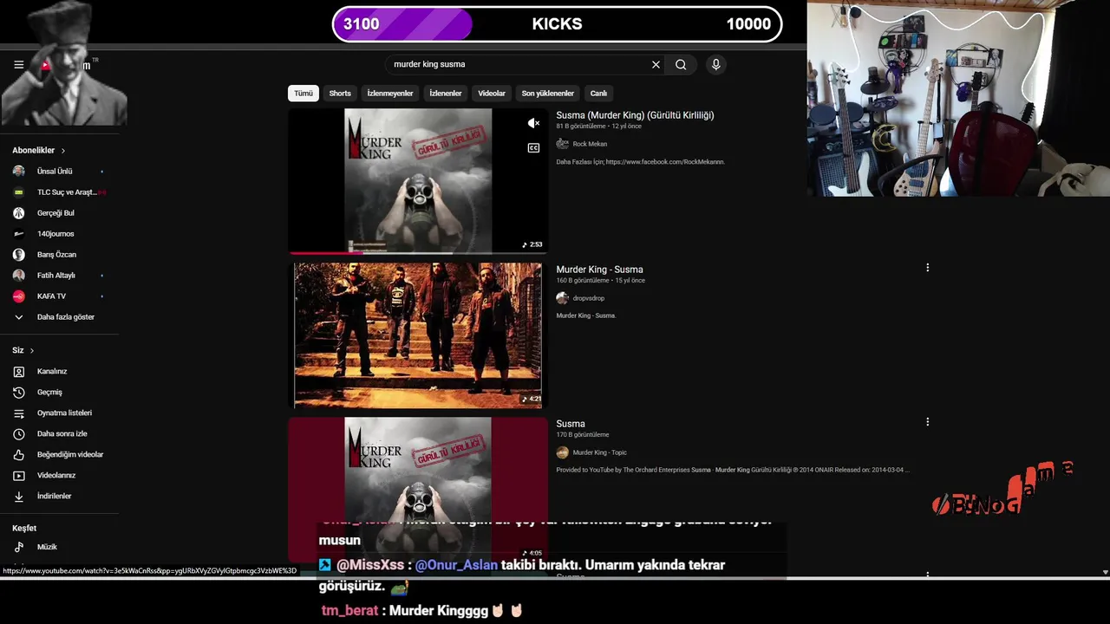Open Fatih Altaylı subscription channel
1110x624 pixels.
(x=59, y=276)
